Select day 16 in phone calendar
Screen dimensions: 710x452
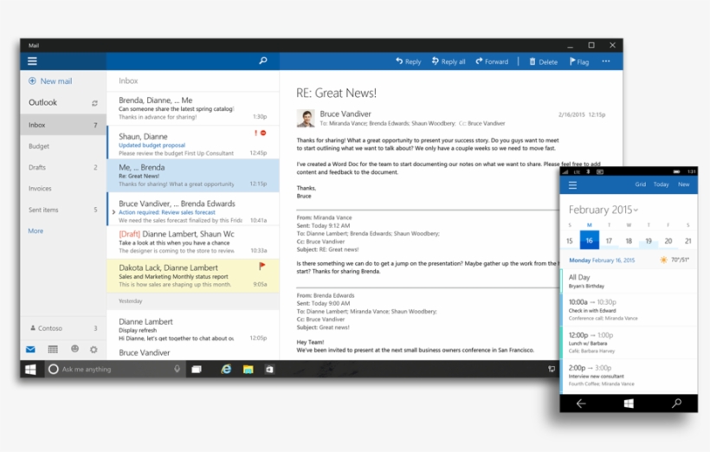tap(589, 241)
